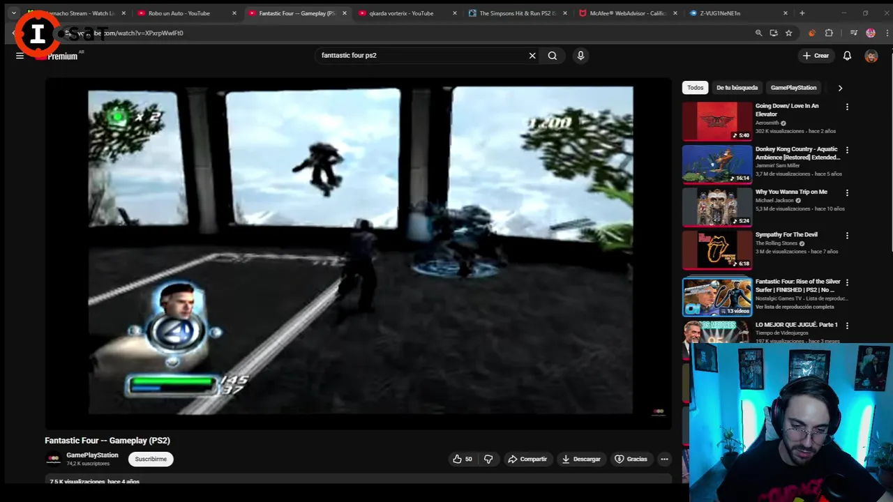Image resolution: width=893 pixels, height=502 pixels.
Task: Switch to McAfee WebAdvisor tab
Action: pos(628,13)
